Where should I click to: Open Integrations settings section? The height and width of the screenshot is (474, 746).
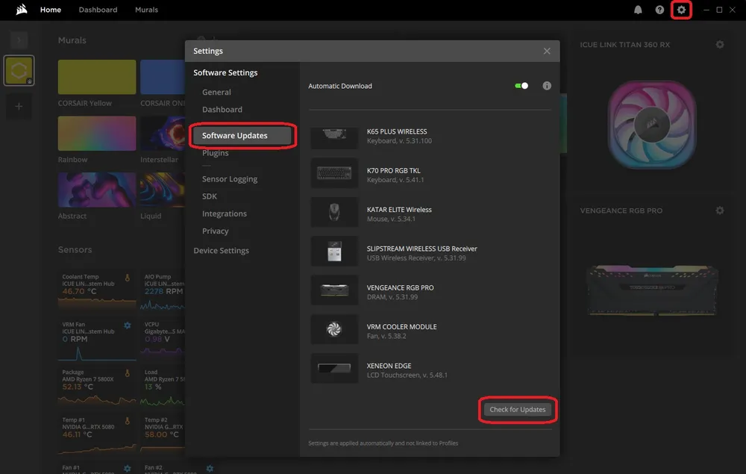224,213
